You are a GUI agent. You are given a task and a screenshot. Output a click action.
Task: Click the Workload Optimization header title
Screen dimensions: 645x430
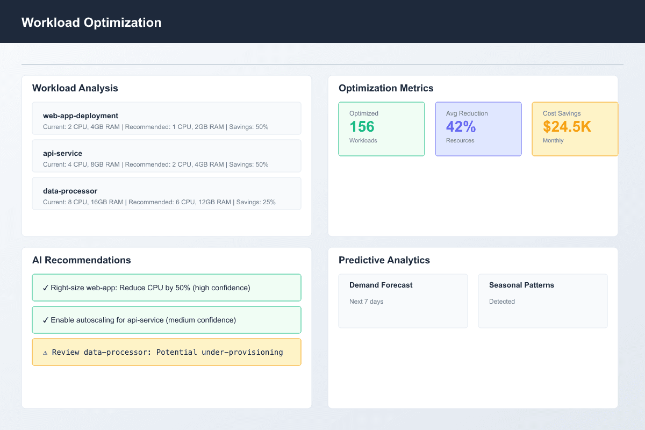91,23
